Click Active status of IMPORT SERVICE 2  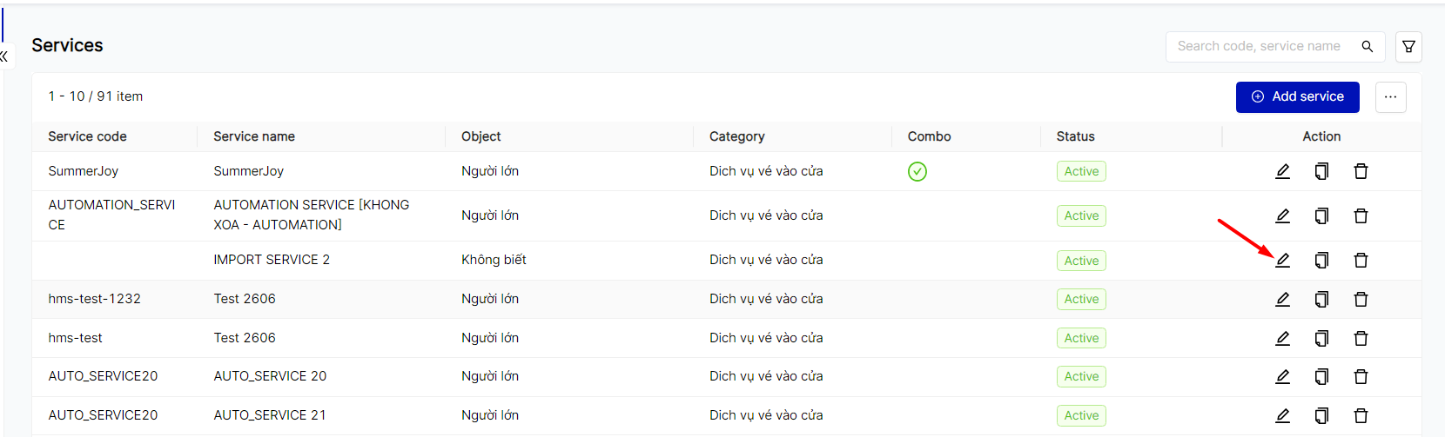[1081, 261]
